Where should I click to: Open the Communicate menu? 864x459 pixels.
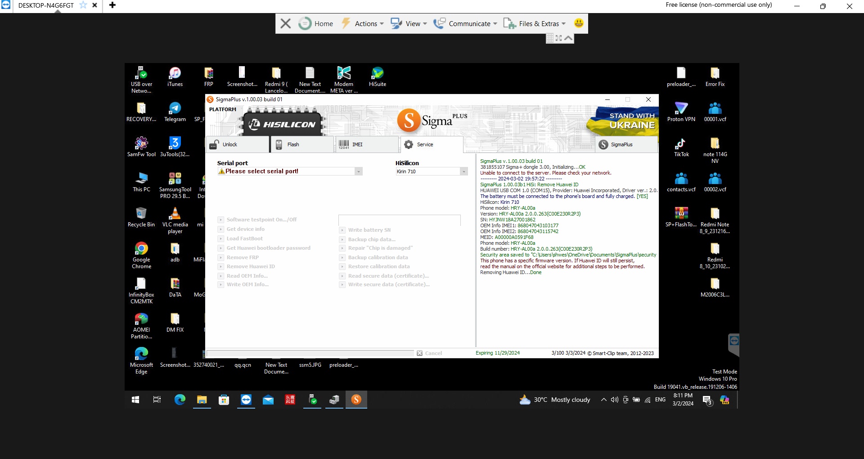465,23
